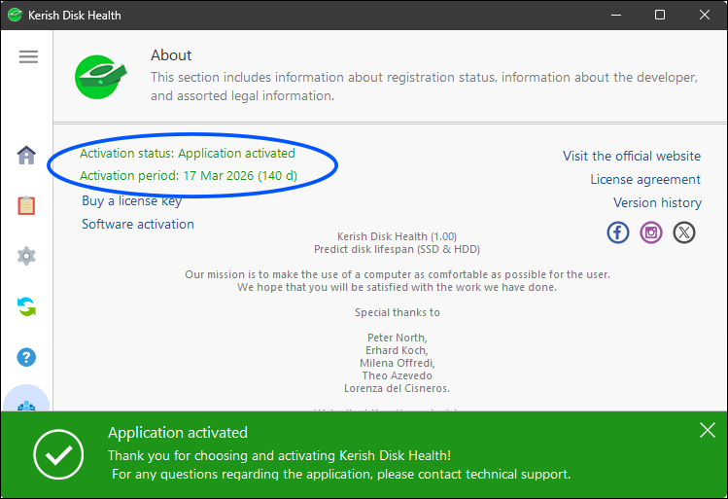728x499 pixels.
Task: Open the X (Twitter) social icon
Action: (684, 232)
